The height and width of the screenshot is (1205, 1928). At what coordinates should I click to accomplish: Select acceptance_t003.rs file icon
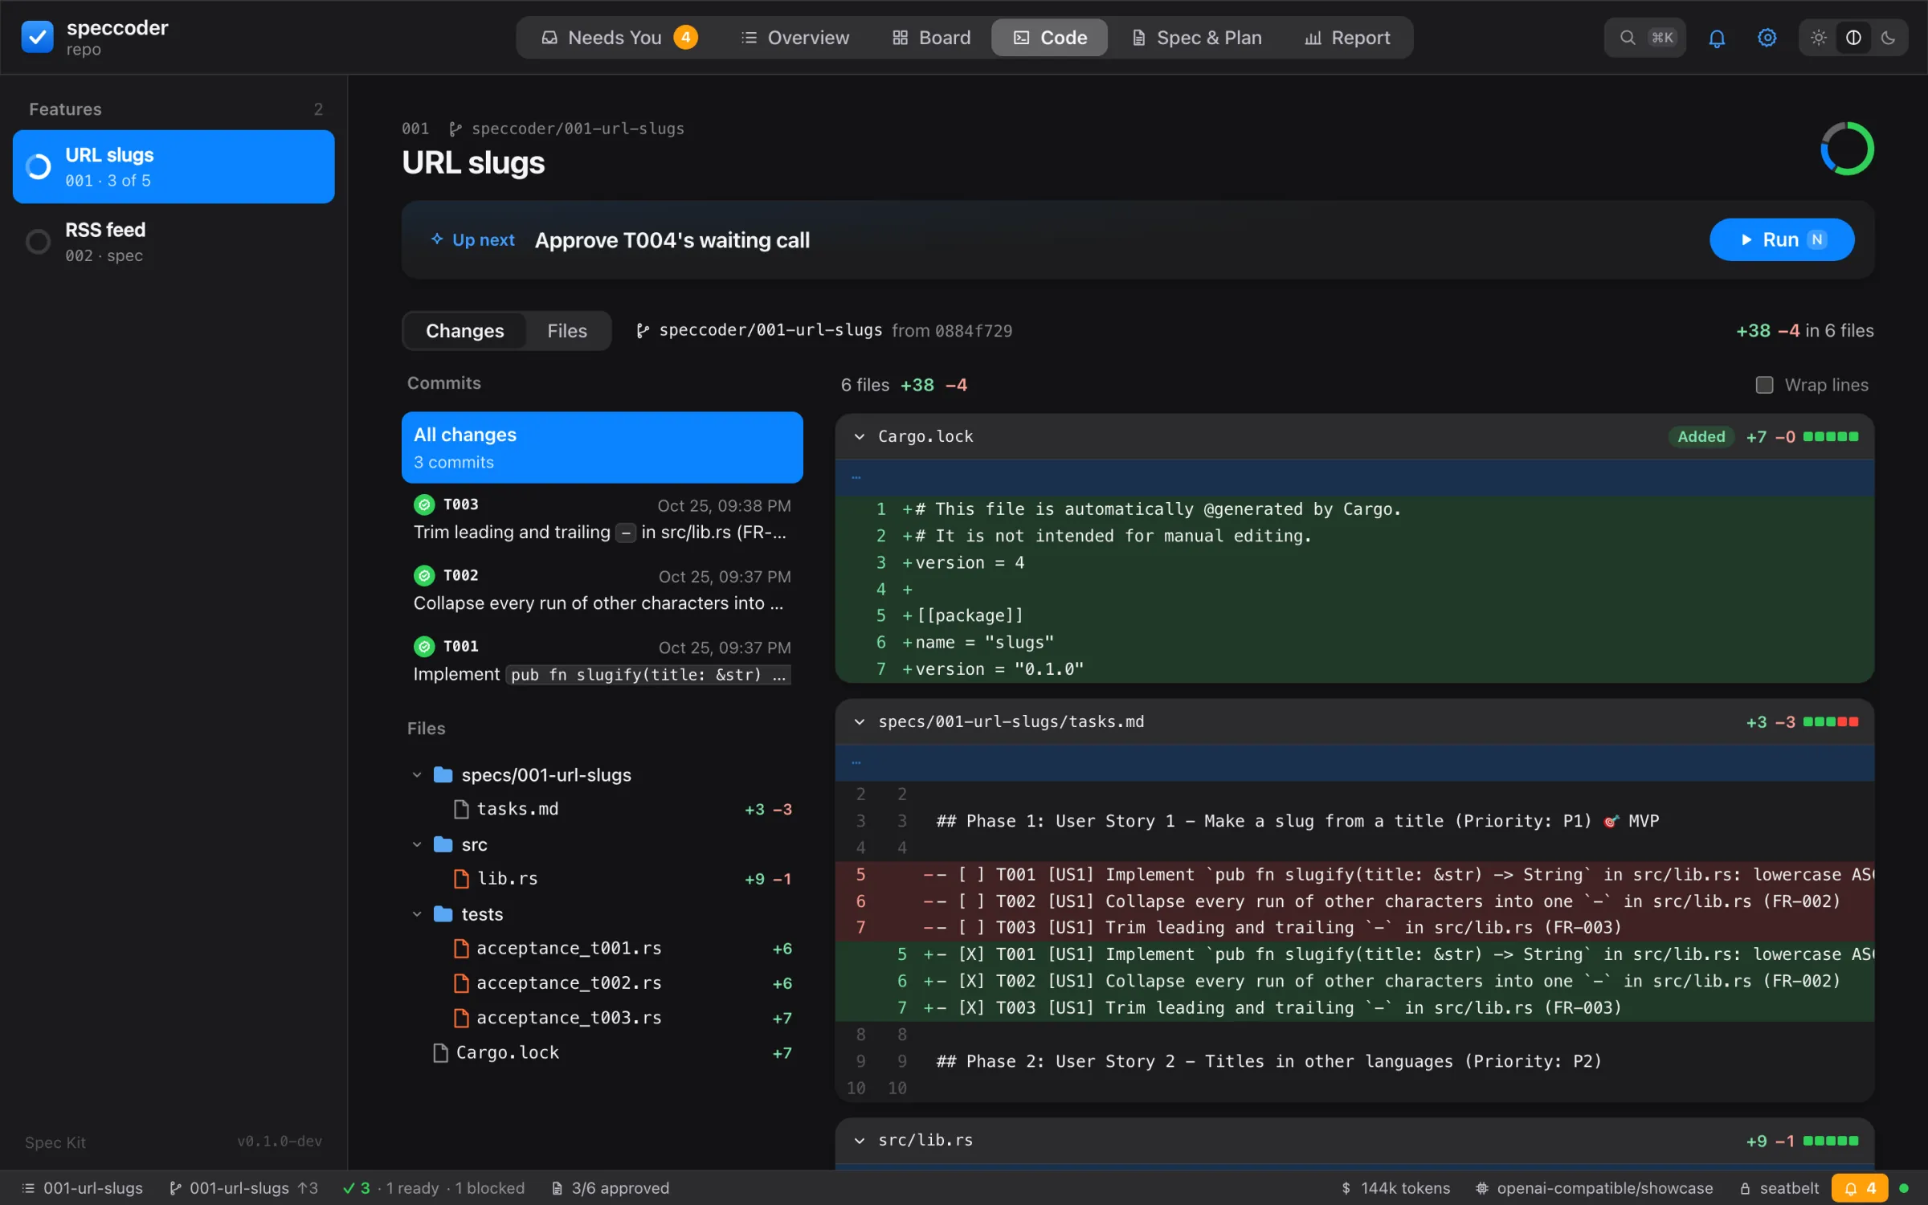tap(462, 1018)
